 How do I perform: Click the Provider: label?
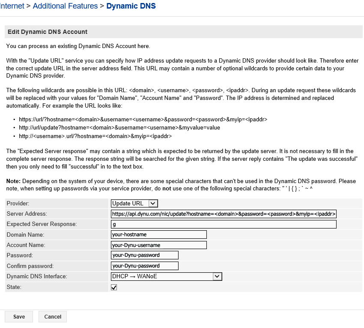(18, 203)
